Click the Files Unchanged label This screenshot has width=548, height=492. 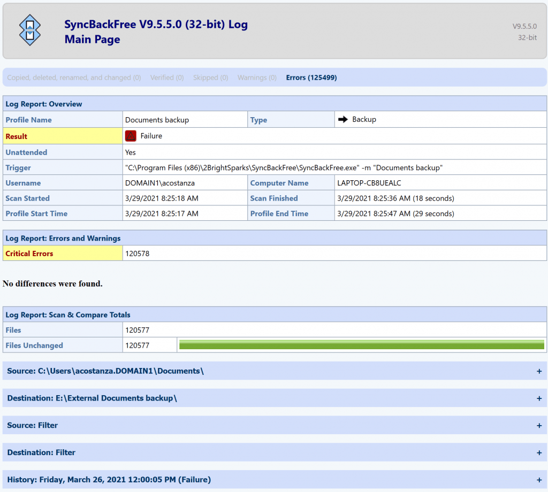(34, 345)
